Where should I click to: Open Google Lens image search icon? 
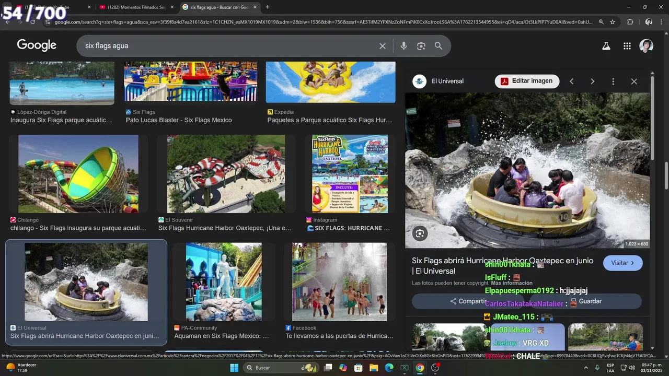click(x=421, y=46)
